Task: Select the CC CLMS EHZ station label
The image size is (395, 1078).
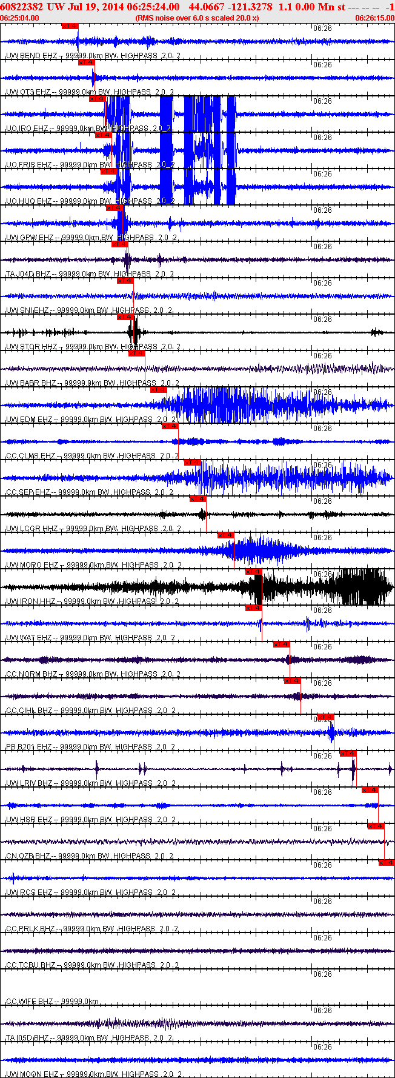Action: (93, 456)
